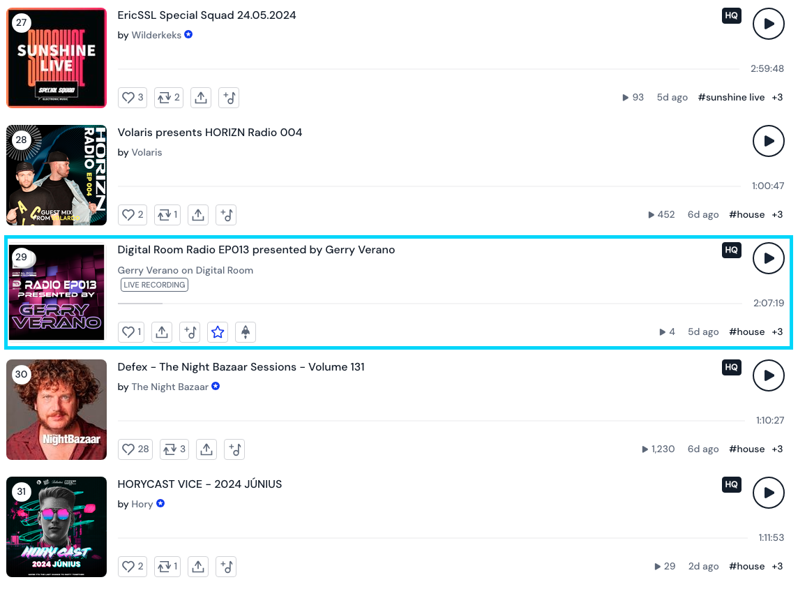Play Volaris presents HORIZN Radio 004
798x589 pixels.
[x=769, y=141]
